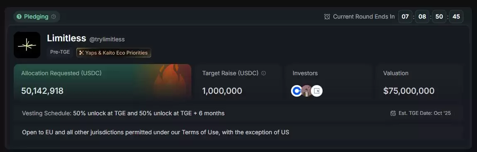
Task: Click the green step-one Pledging badge number
Action: [19, 17]
